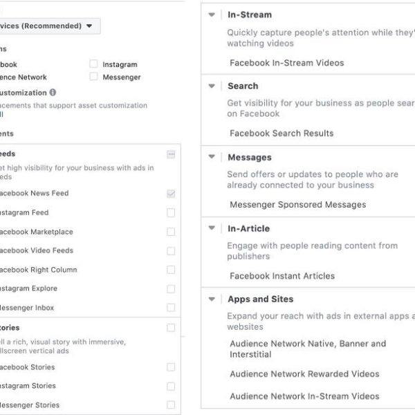Check the Instagram Stories checkbox

171,386
